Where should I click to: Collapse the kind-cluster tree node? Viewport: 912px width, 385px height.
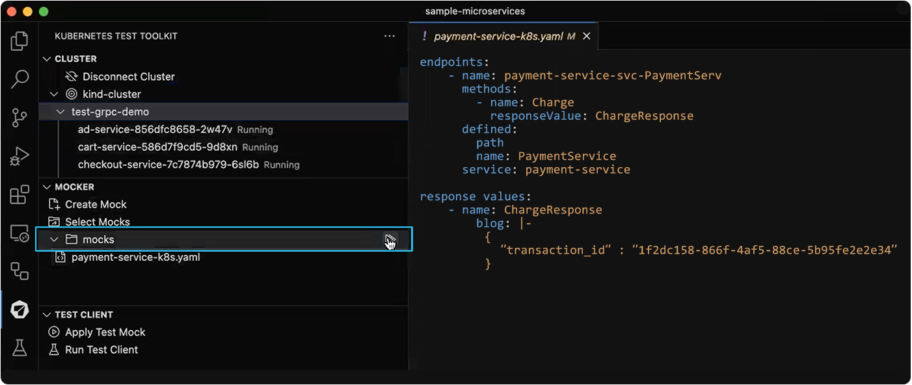tap(55, 94)
